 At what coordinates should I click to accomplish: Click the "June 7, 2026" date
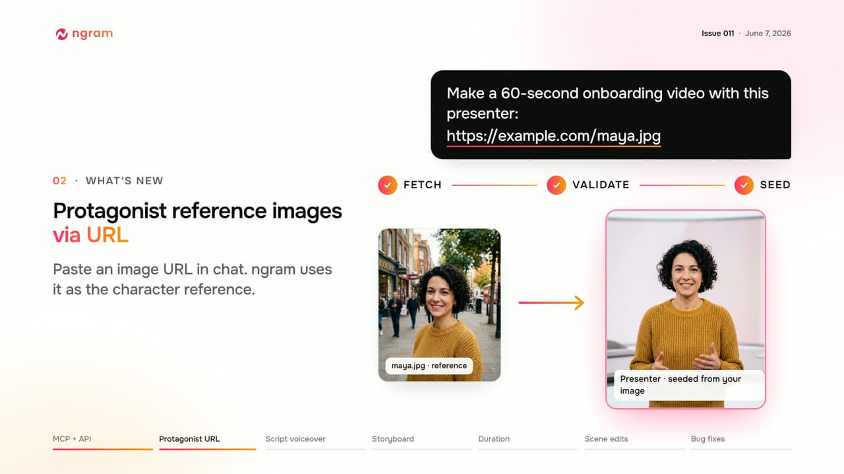click(768, 34)
